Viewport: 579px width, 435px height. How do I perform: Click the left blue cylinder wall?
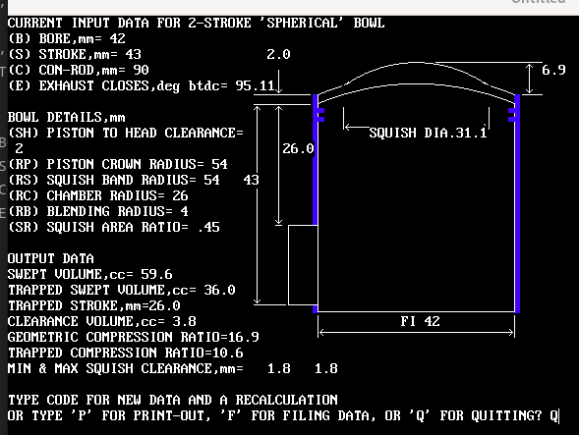316,203
